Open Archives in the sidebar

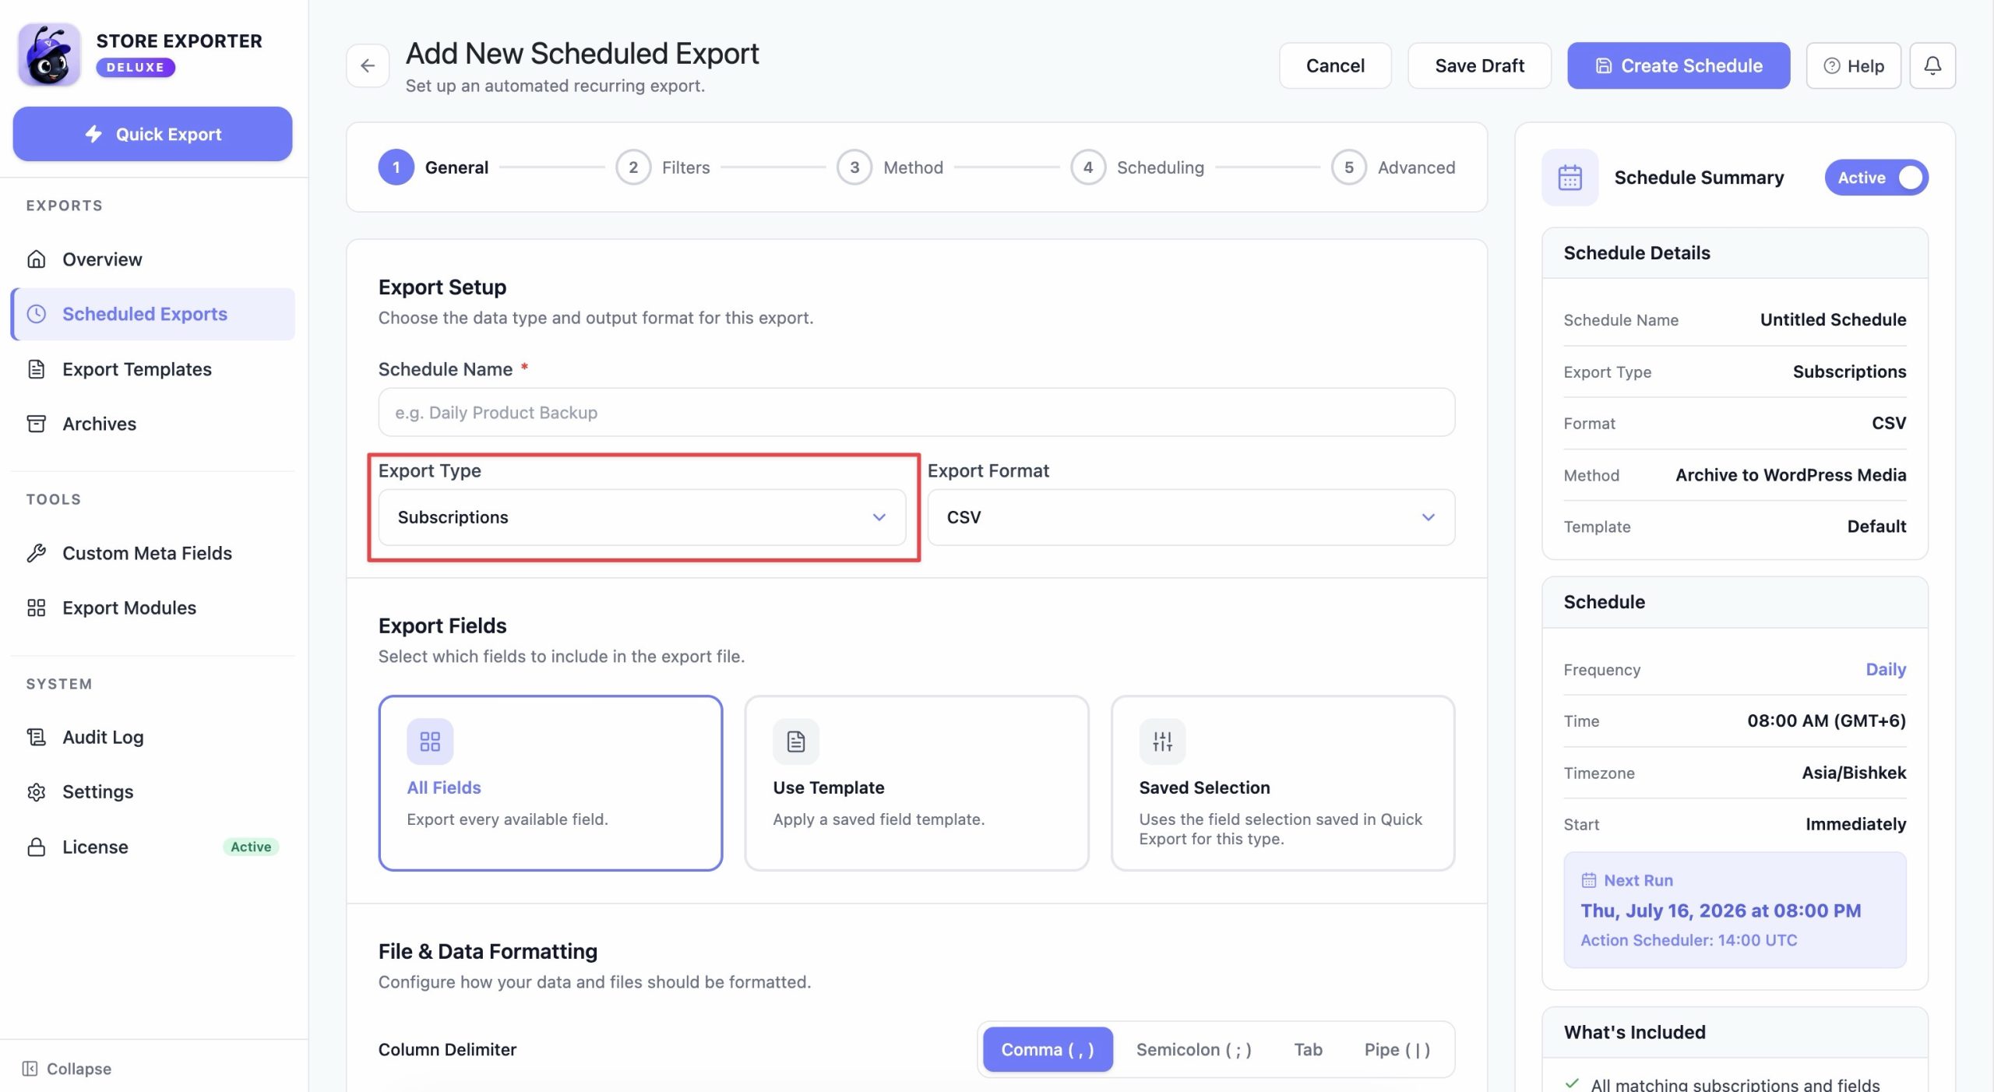(153, 424)
